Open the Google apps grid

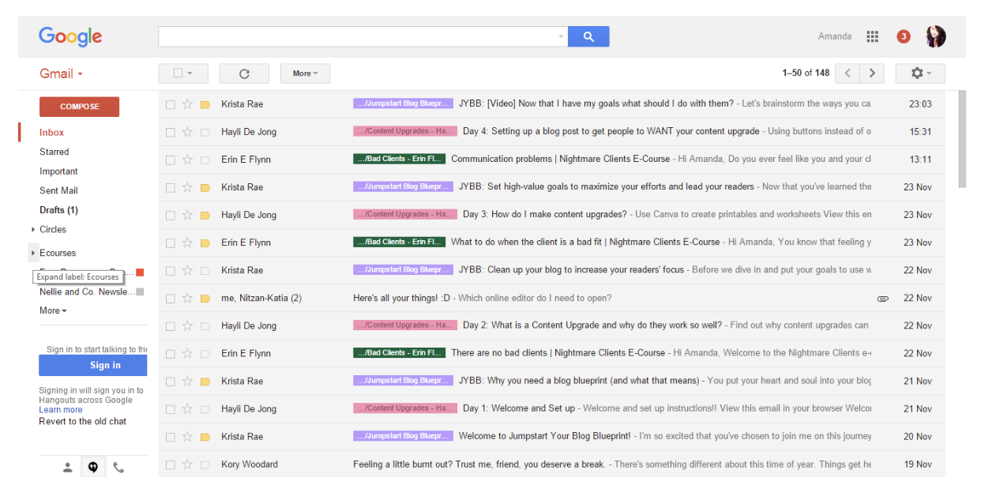[x=872, y=36]
